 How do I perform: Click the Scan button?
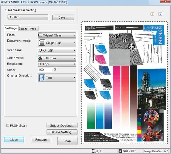[x=67, y=141]
